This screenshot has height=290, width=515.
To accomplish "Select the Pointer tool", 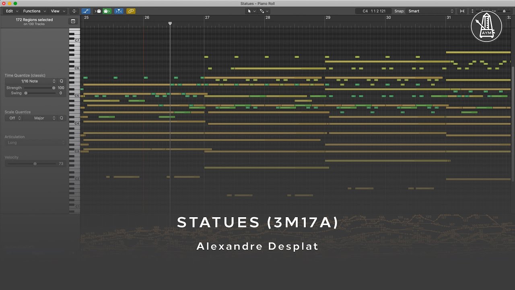I will point(249,11).
